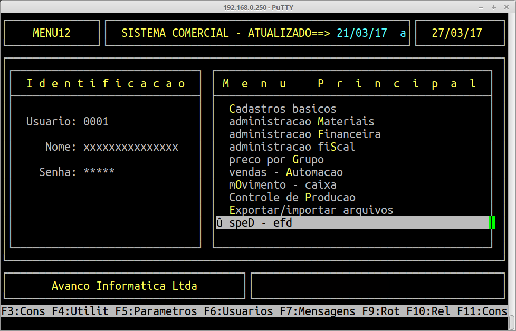Screen dimensions: 516x331
Task: Click the Nome field value
Action: pyautogui.click(x=131, y=147)
